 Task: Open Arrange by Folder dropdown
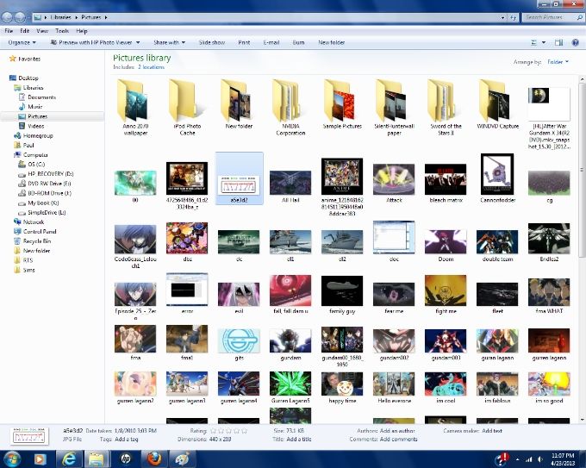point(558,62)
